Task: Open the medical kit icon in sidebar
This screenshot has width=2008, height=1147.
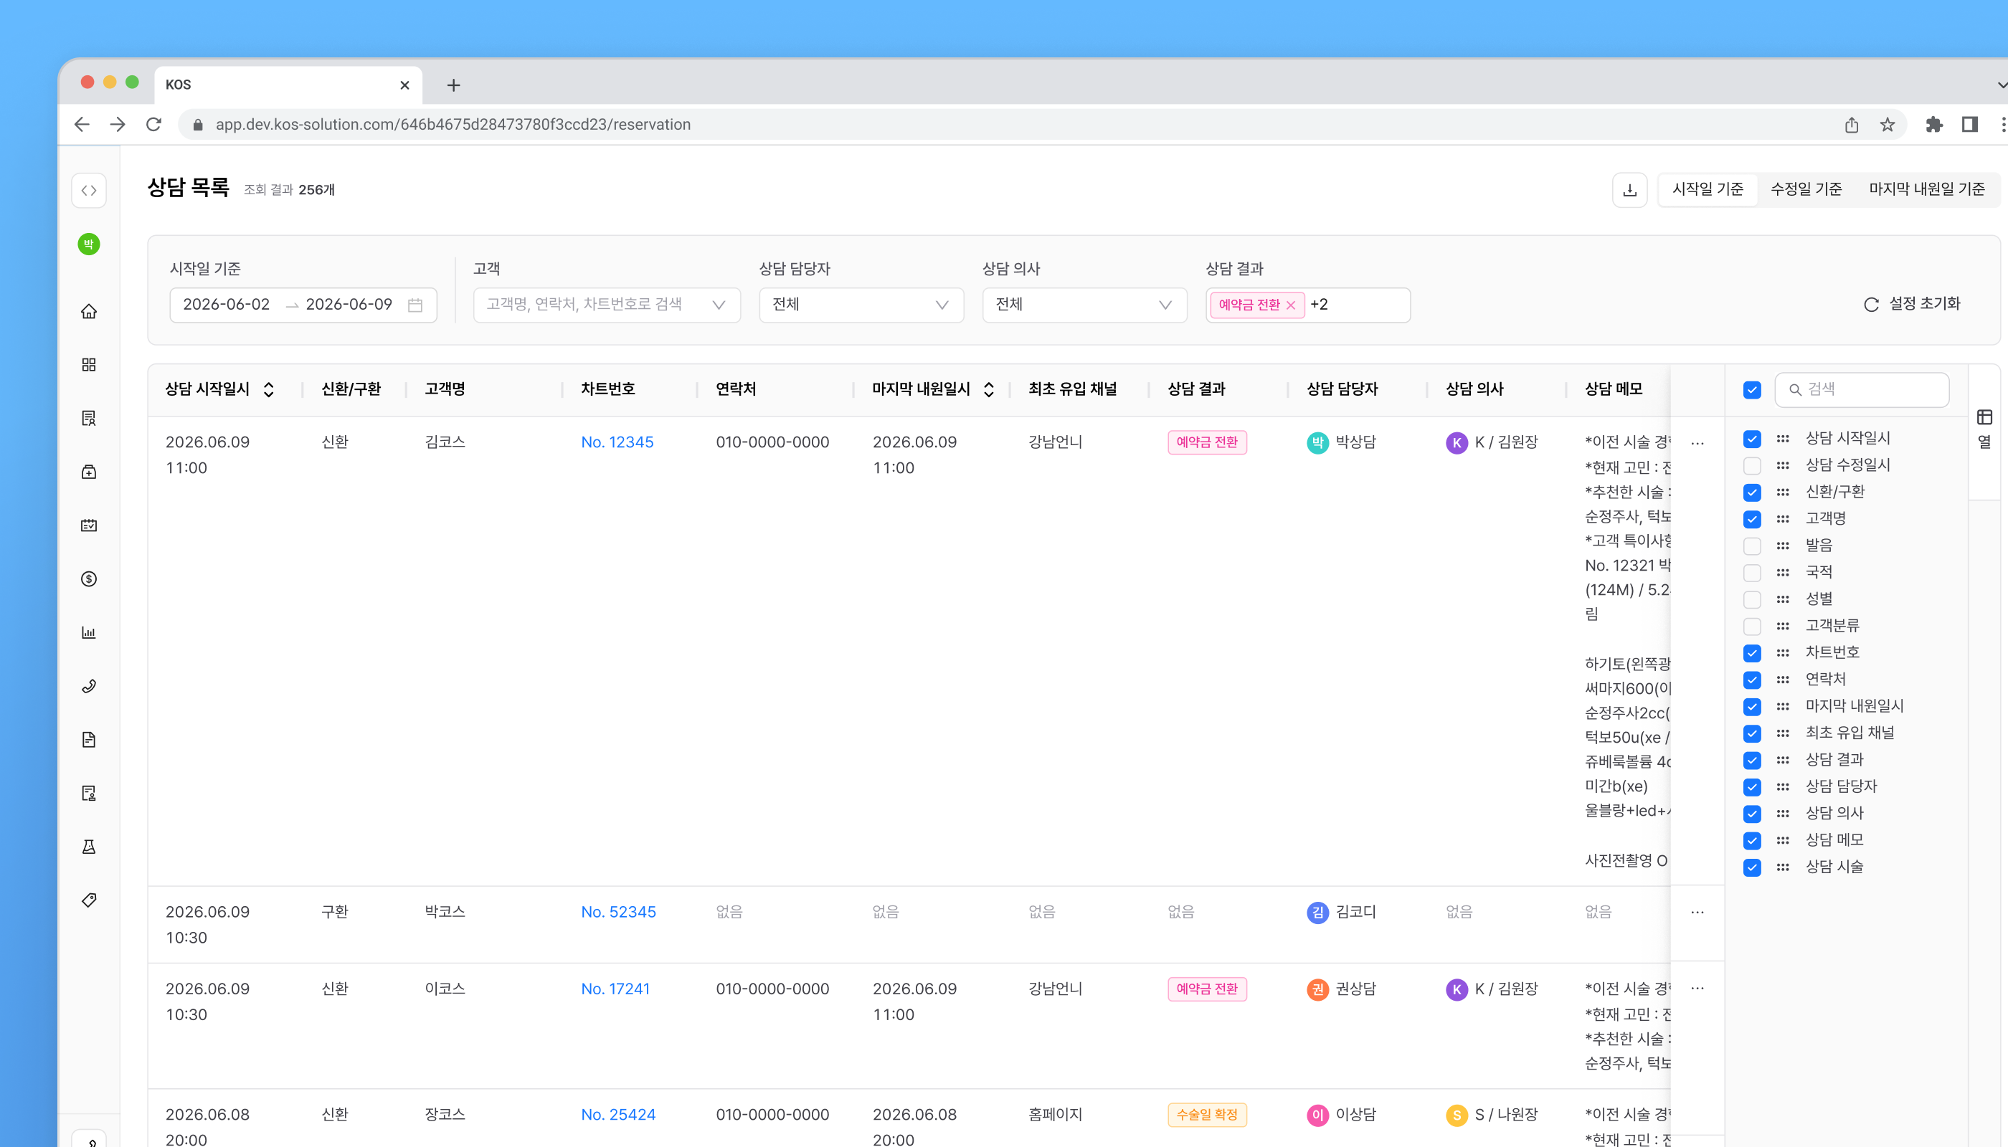Action: coord(89,472)
